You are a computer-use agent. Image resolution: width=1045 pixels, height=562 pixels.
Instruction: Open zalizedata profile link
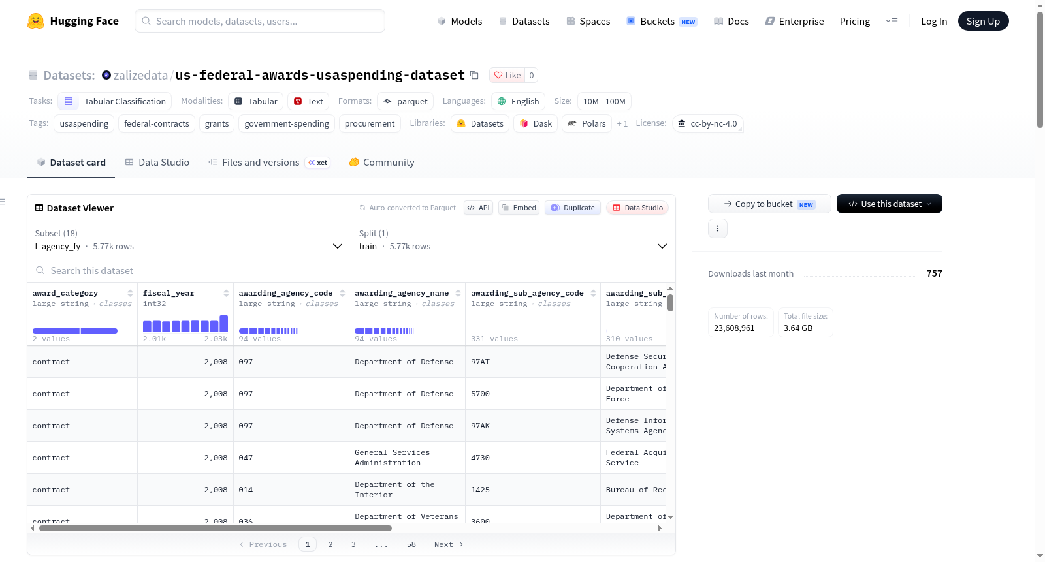coord(140,75)
